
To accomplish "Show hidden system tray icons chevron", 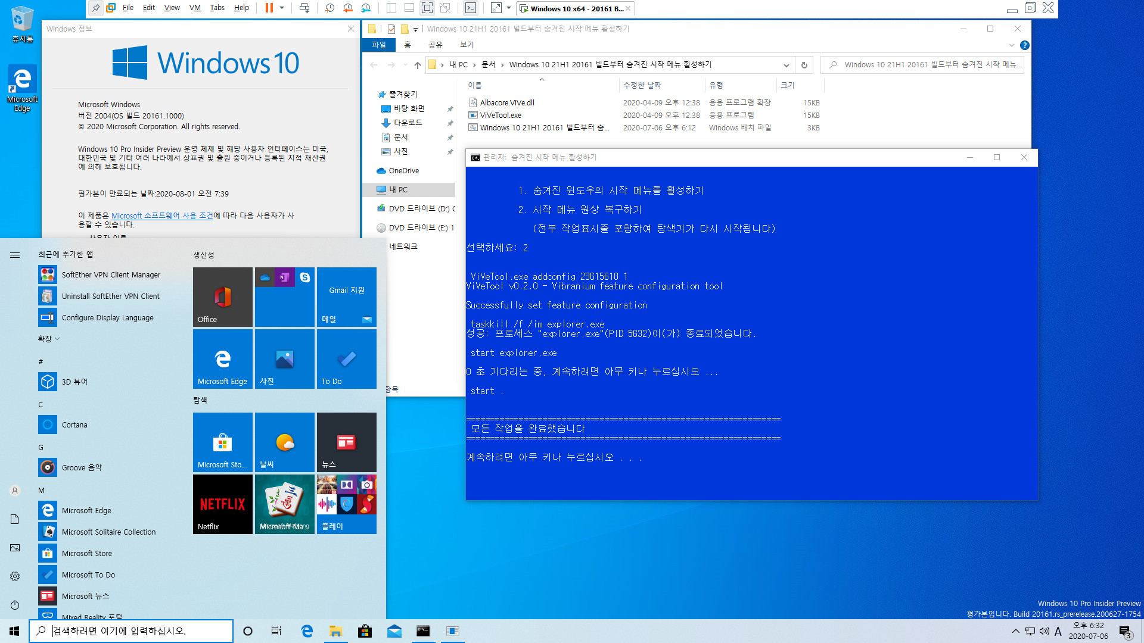I will coord(1015,631).
